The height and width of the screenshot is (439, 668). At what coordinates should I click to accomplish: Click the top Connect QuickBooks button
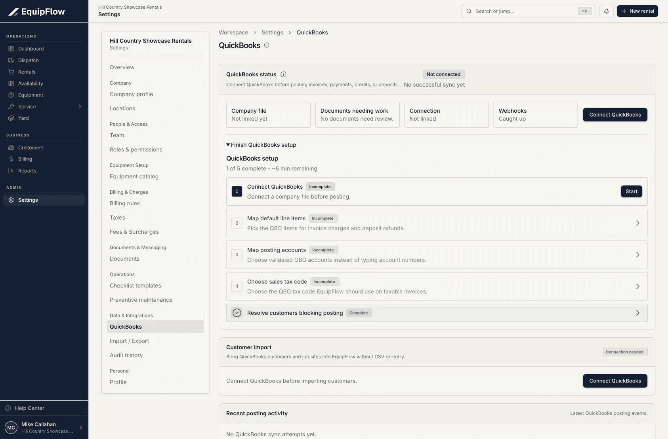(x=615, y=115)
